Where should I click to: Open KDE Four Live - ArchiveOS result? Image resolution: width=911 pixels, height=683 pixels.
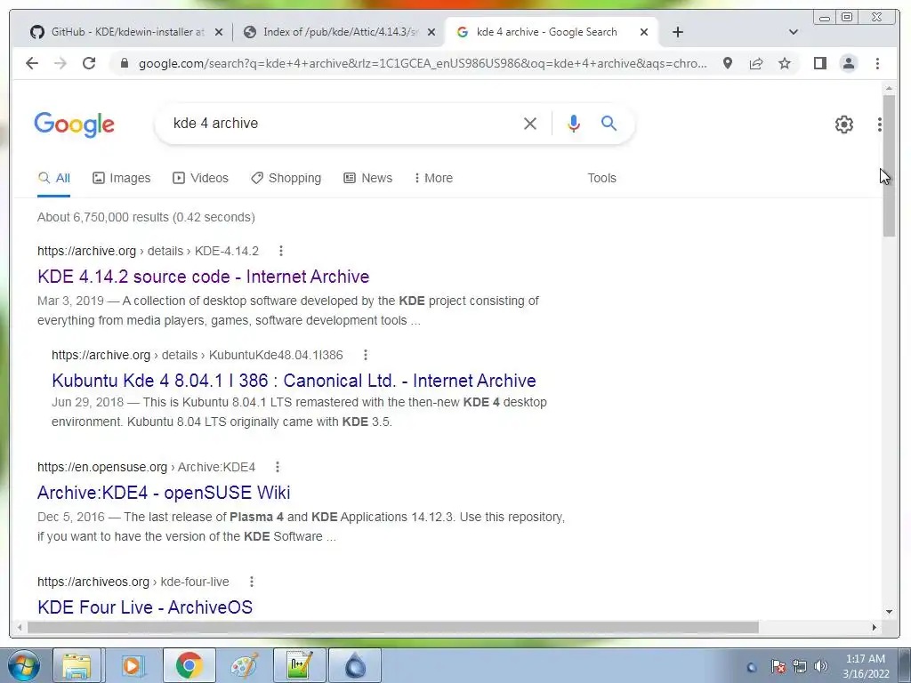[145, 607]
